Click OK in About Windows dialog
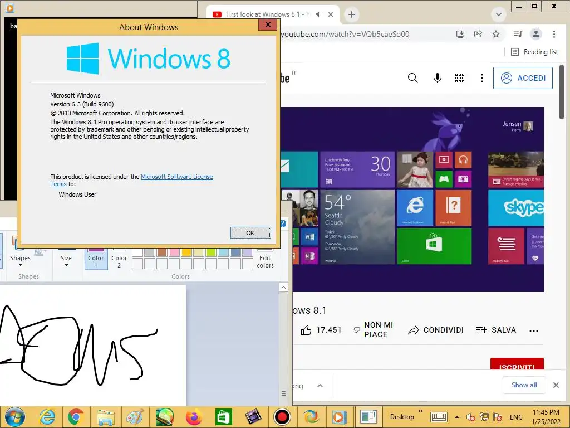The image size is (570, 428). 250,233
